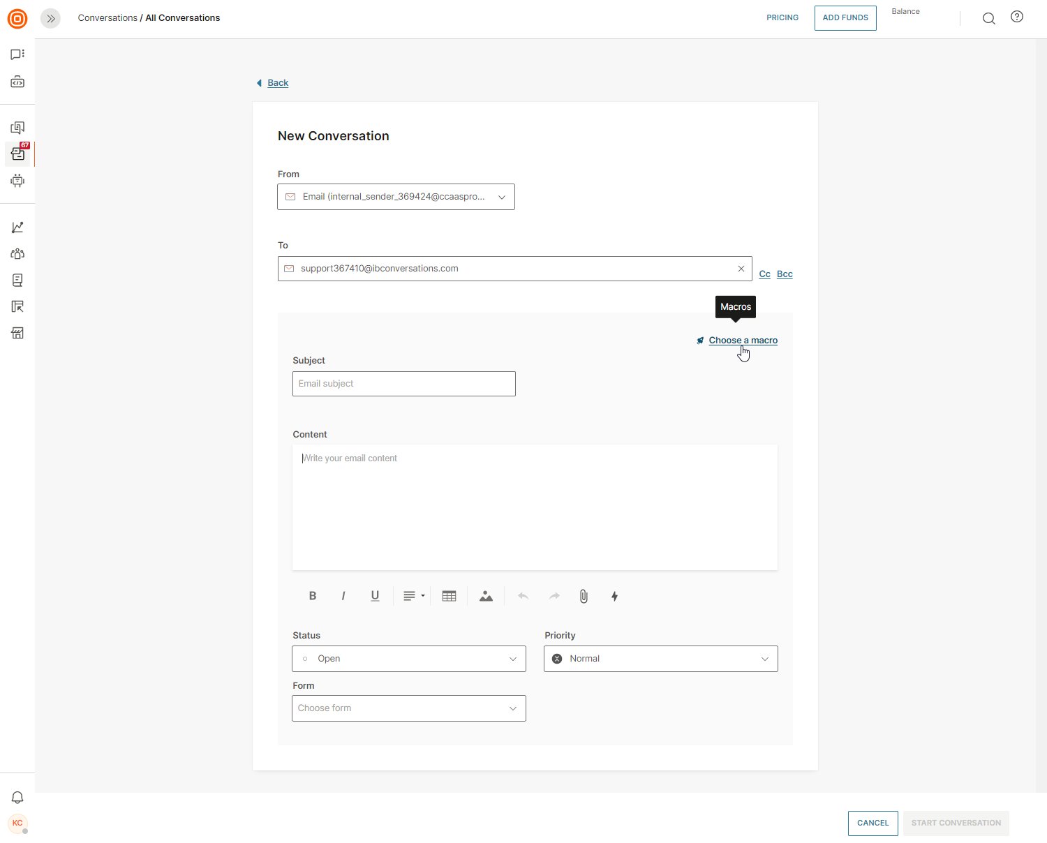Expand the Choose form dropdown
This screenshot has width=1047, height=843.
click(x=408, y=708)
